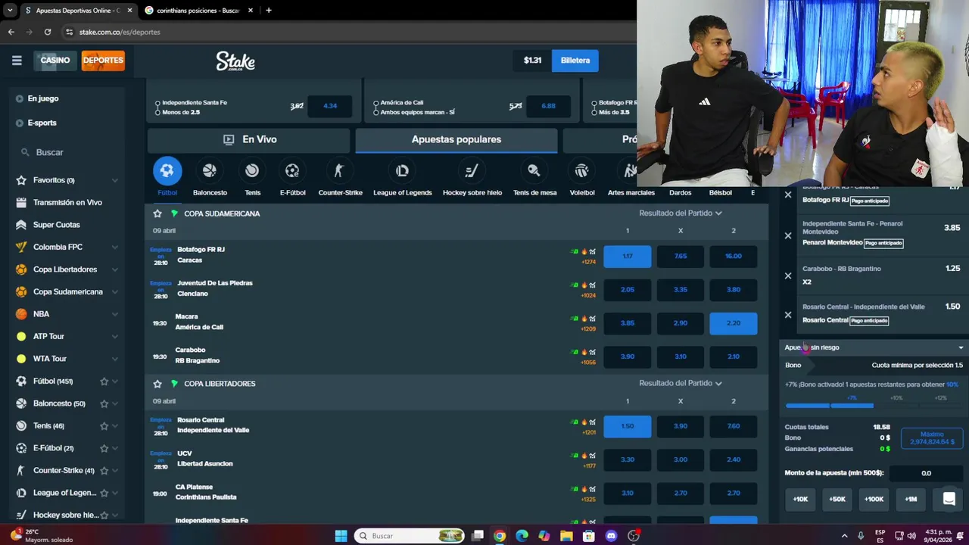Add +10K to bet amount
The image size is (969, 545).
click(x=800, y=499)
